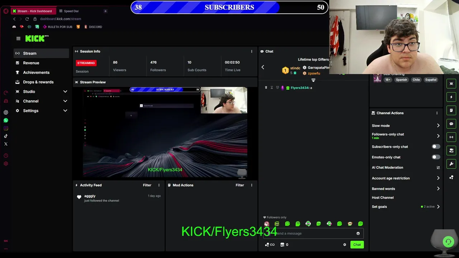Screen dimensions: 459x258
Task: Click the Chile tag
Action: tap(416, 80)
